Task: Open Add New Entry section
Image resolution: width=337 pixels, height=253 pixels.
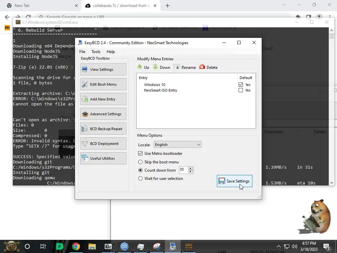Action: [x=103, y=99]
